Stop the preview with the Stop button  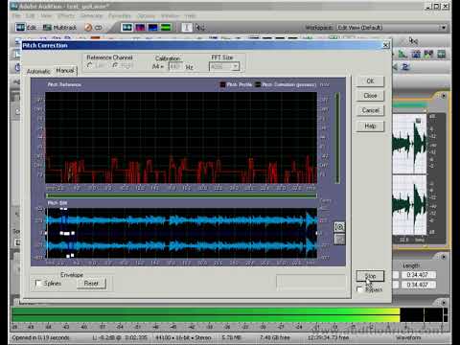(370, 276)
